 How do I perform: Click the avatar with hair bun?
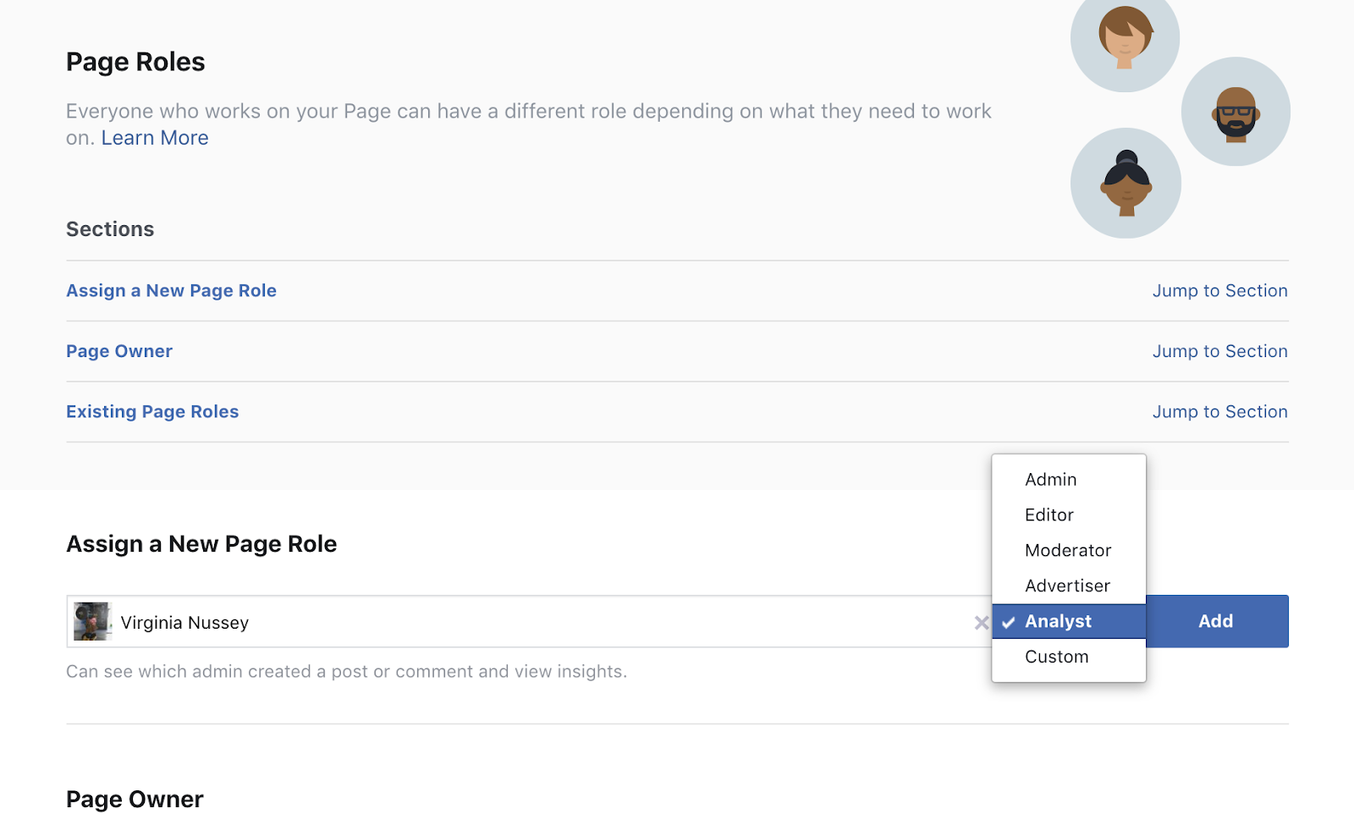click(x=1126, y=183)
